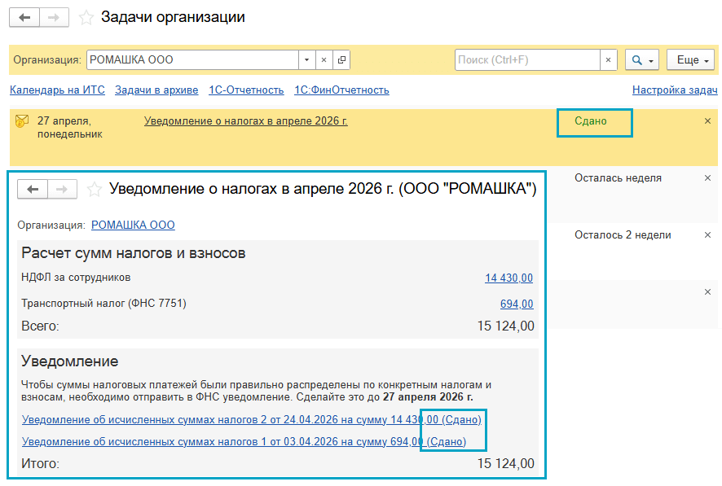Click the Организация input with РОМАШКА ООО
722x486 pixels.
pos(192,59)
